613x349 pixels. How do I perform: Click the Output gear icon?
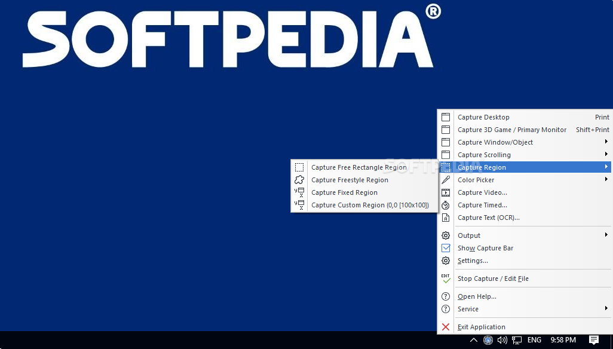[446, 235]
